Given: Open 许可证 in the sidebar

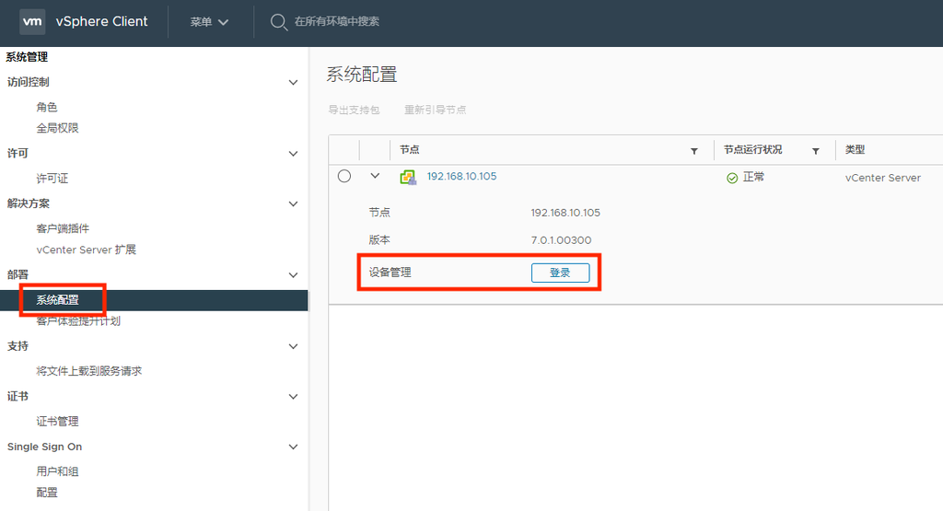Looking at the screenshot, I should click(x=52, y=179).
